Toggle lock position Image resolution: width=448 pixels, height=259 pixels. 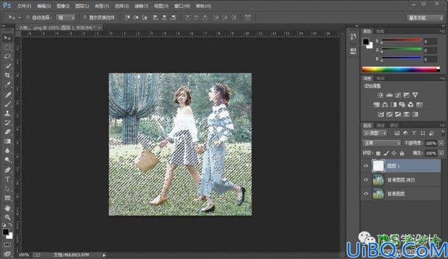pos(394,154)
